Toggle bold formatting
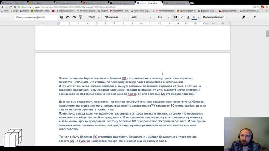 (x=176, y=17)
